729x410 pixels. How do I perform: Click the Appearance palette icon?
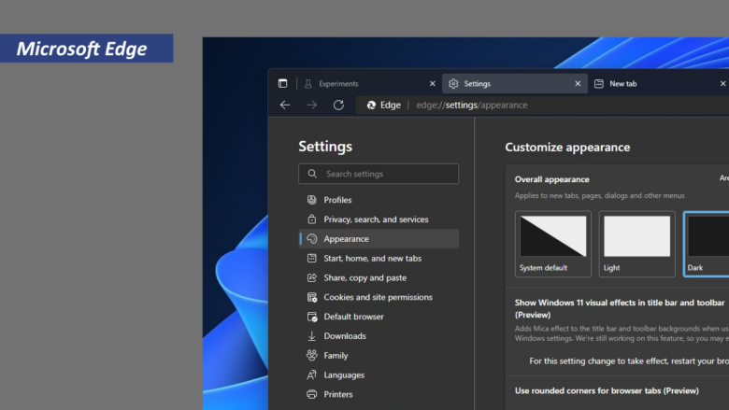tap(312, 239)
